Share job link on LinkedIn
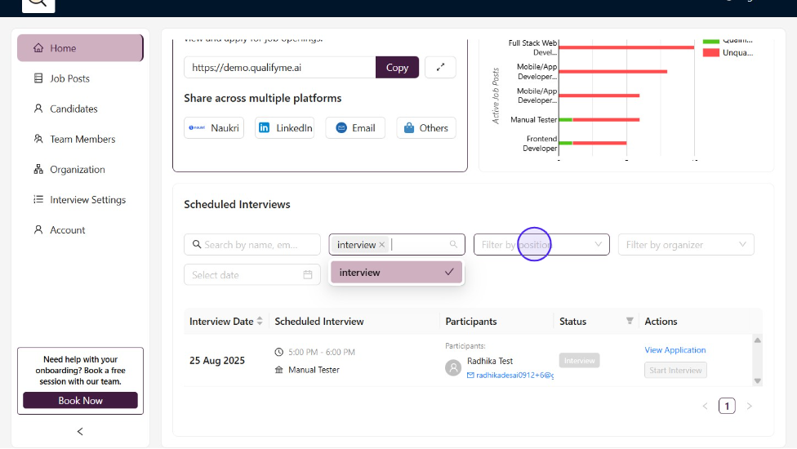Viewport: 797px width, 449px height. click(285, 128)
